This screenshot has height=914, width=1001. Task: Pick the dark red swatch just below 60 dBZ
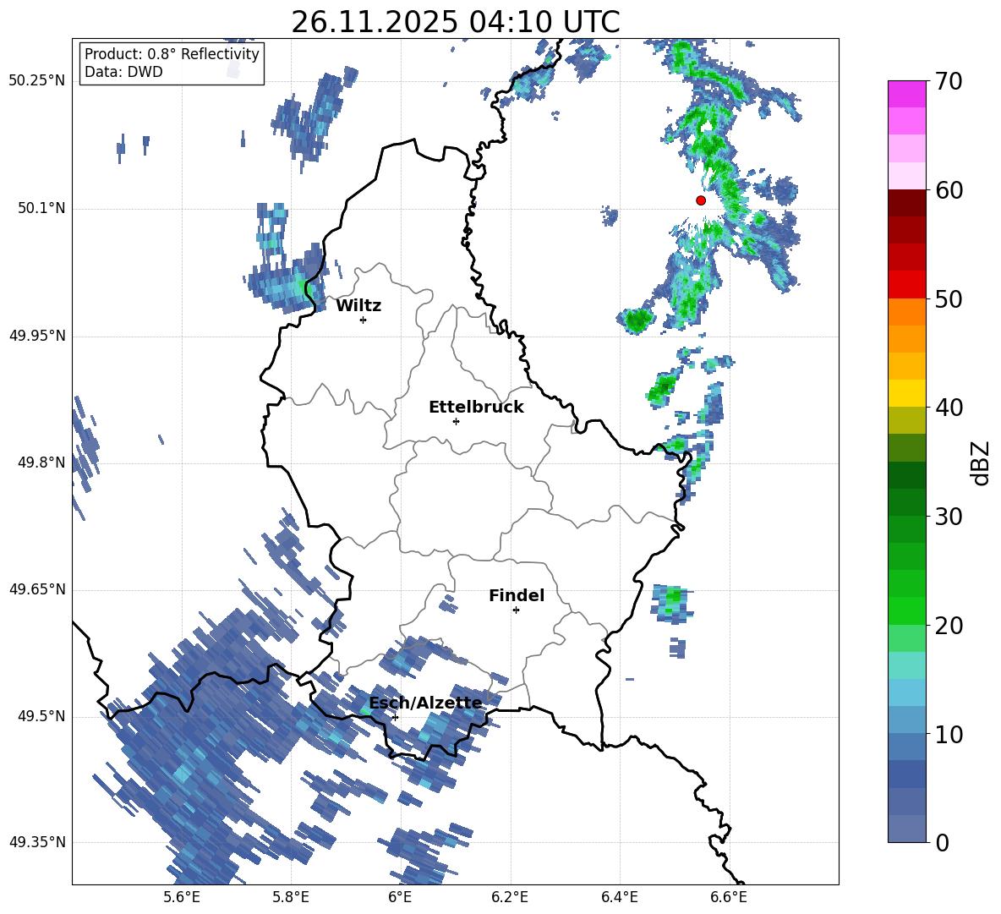pyautogui.click(x=906, y=202)
